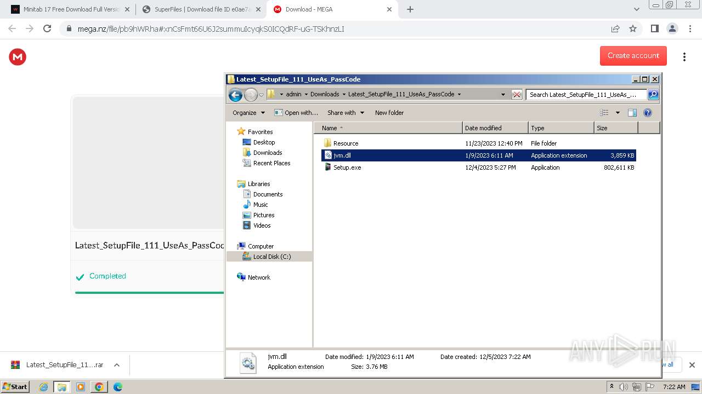The image size is (702, 394).
Task: Open Chrome three-dot menu
Action: point(690,28)
